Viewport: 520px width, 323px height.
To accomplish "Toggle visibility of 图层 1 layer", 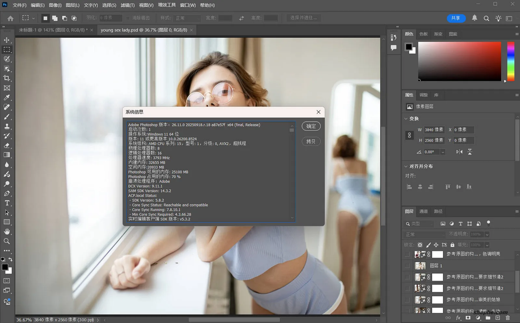I will point(407,266).
